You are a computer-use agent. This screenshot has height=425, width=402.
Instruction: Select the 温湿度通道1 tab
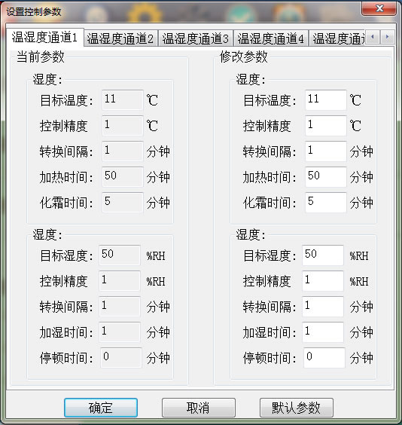pos(45,37)
